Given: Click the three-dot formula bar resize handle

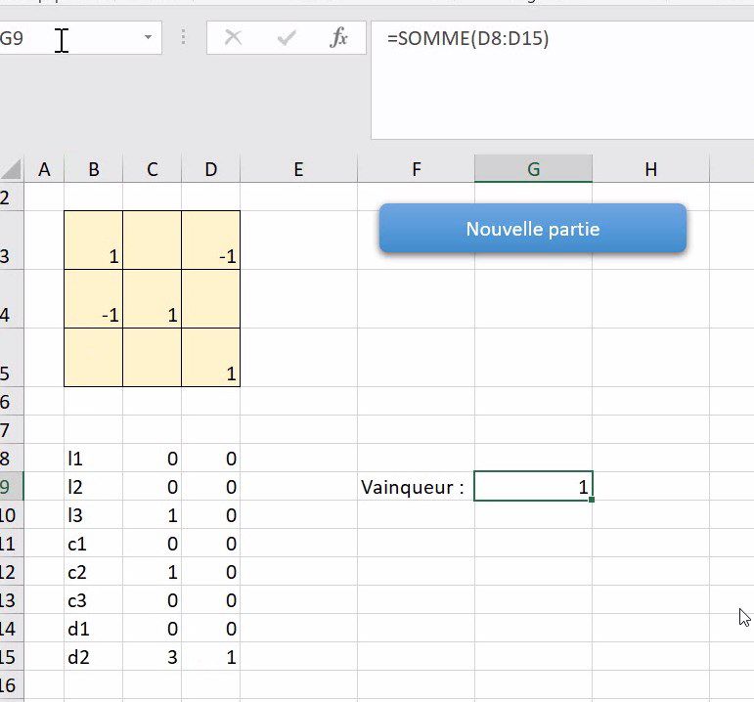Looking at the screenshot, I should click(x=184, y=38).
